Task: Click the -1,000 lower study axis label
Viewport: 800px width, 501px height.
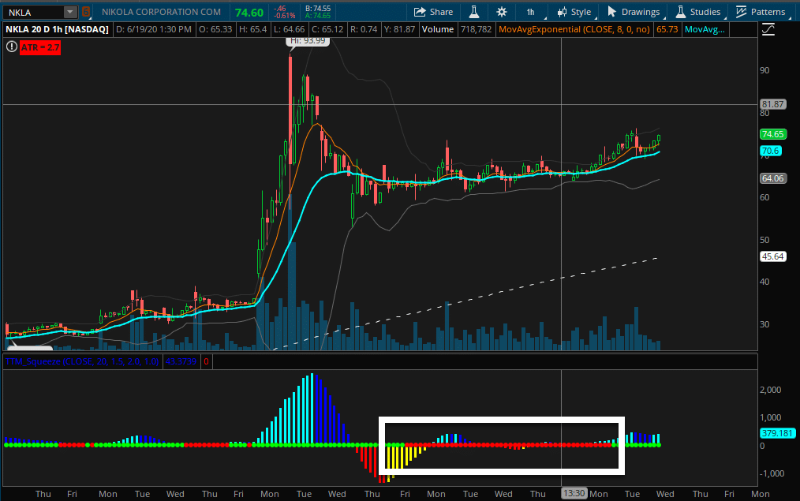Action: tap(772, 473)
